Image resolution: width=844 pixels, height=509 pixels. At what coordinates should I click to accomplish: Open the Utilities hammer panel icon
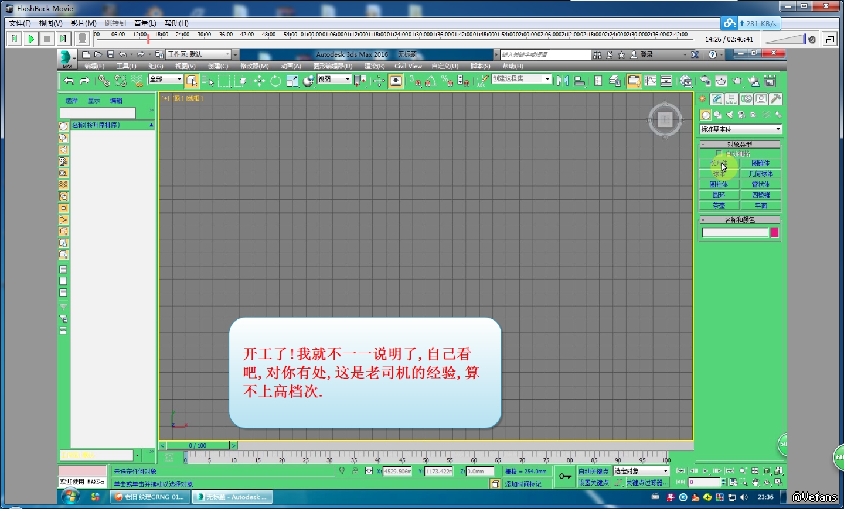point(775,99)
